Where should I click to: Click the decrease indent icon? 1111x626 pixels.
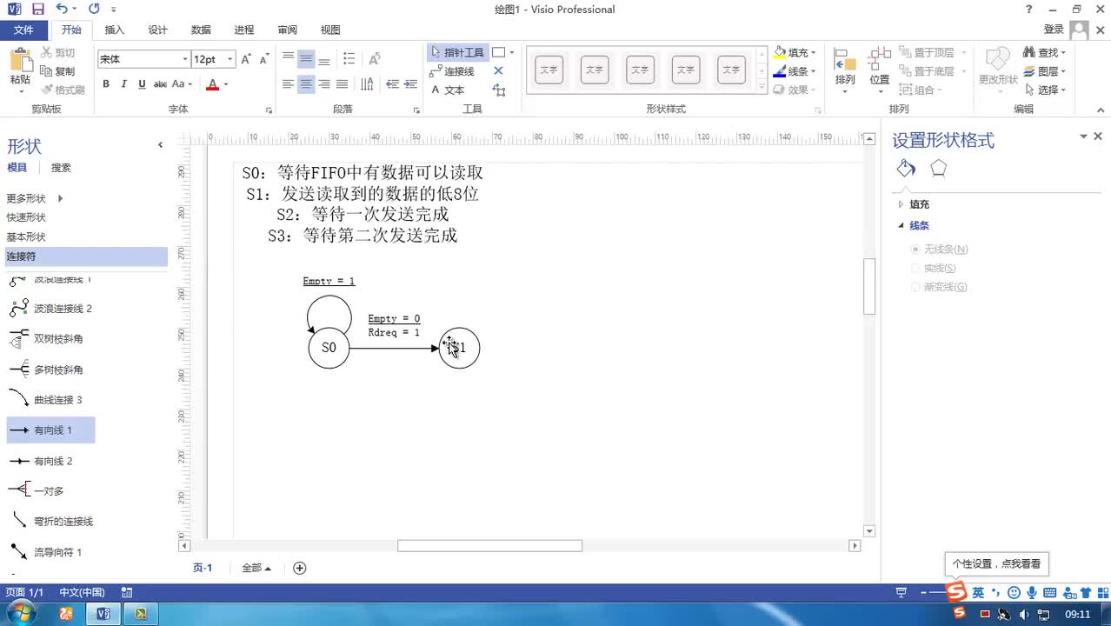392,84
